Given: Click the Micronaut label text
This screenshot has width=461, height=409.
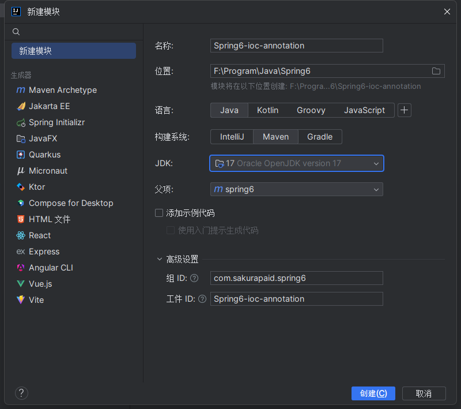Looking at the screenshot, I should 48,171.
